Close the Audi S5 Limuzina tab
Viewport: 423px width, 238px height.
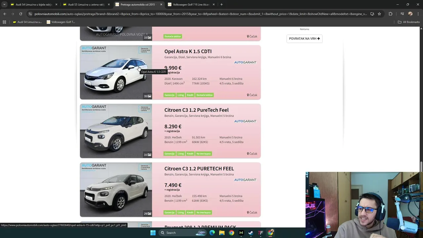tap(109, 5)
